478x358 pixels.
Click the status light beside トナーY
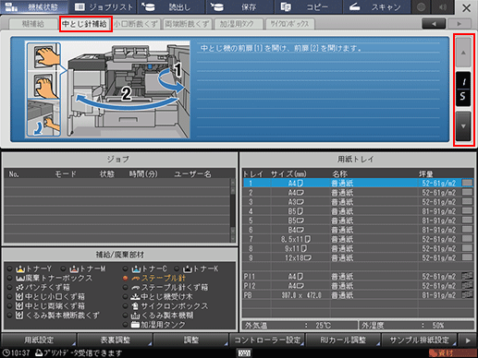click(x=9, y=269)
